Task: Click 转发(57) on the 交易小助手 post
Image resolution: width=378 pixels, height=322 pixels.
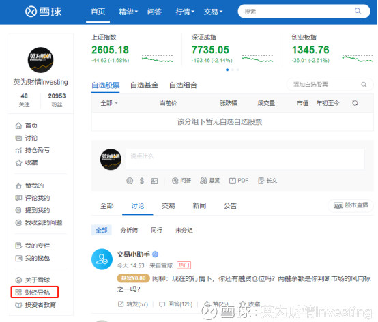Action: tap(133, 304)
